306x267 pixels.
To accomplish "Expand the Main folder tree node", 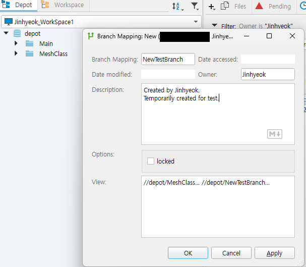I will [16, 43].
